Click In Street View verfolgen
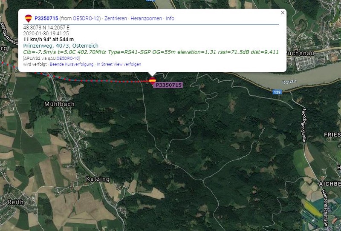This screenshot has height=231, width=341. [x=119, y=64]
